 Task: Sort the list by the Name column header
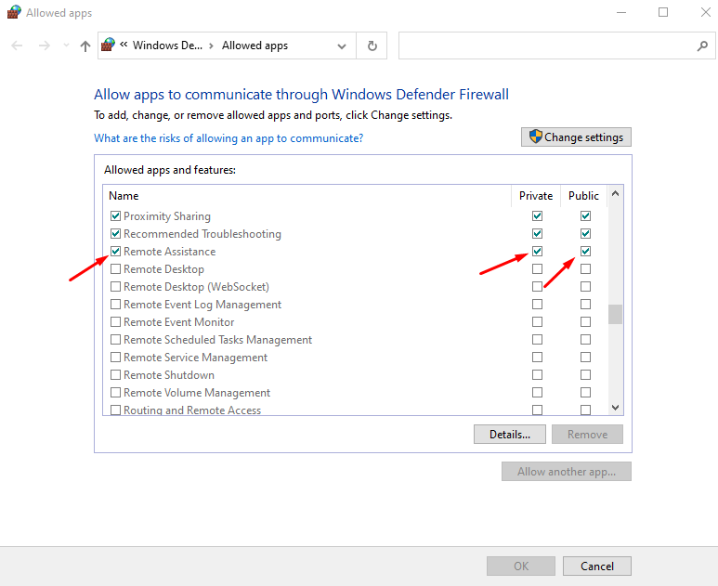(x=124, y=196)
